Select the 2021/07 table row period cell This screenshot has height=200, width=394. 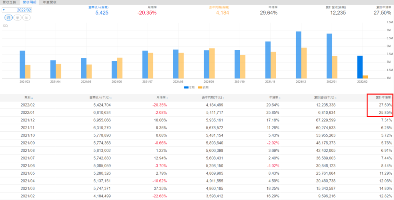pos(27,158)
